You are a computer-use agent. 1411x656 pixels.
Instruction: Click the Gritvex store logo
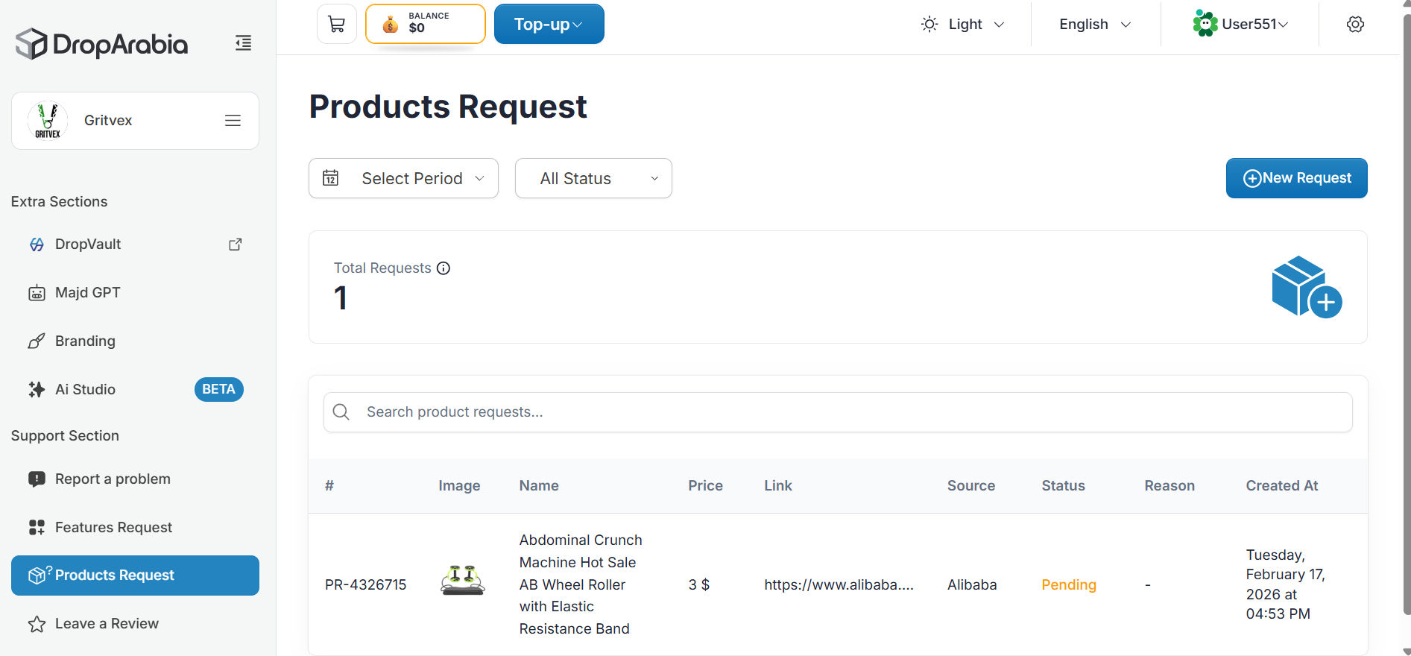[x=48, y=121]
